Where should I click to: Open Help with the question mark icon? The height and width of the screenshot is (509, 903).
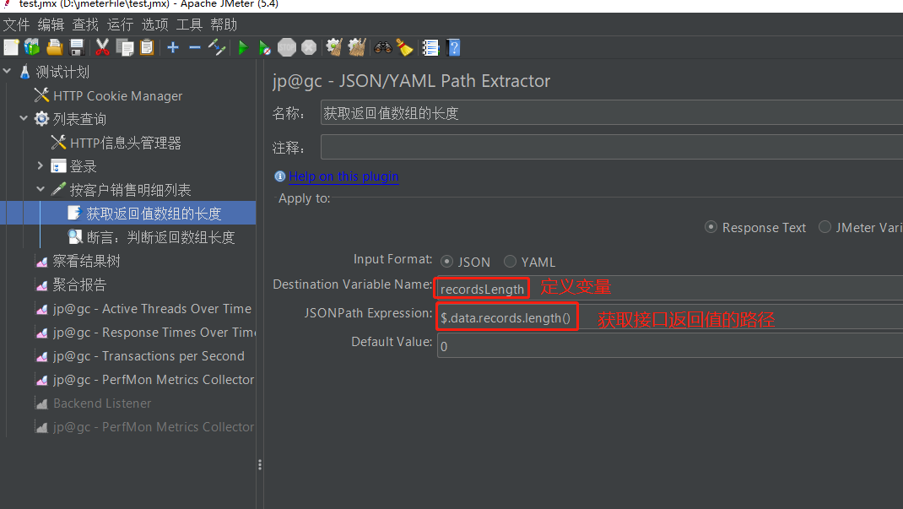[454, 47]
